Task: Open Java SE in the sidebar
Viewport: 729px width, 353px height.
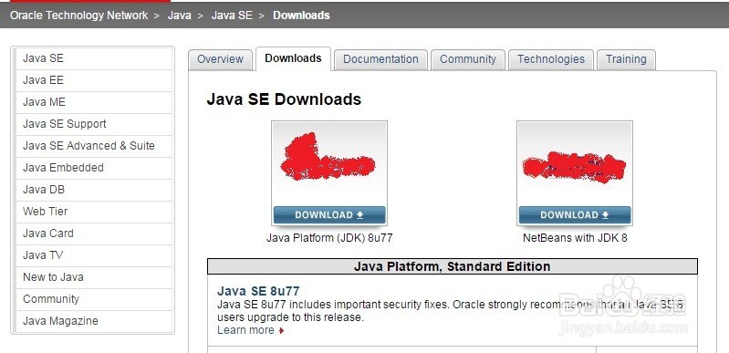Action: click(x=94, y=58)
